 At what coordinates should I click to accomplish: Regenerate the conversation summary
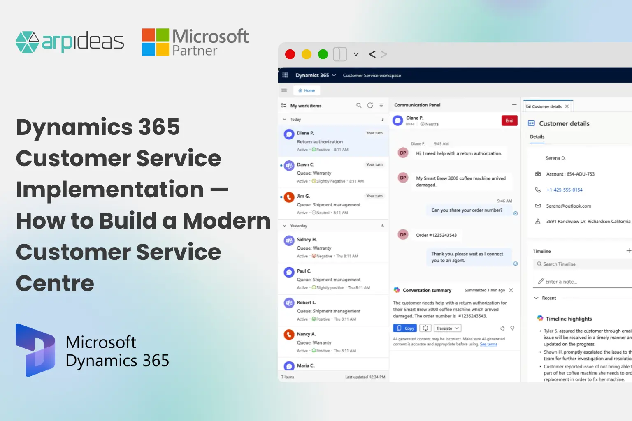pyautogui.click(x=425, y=328)
